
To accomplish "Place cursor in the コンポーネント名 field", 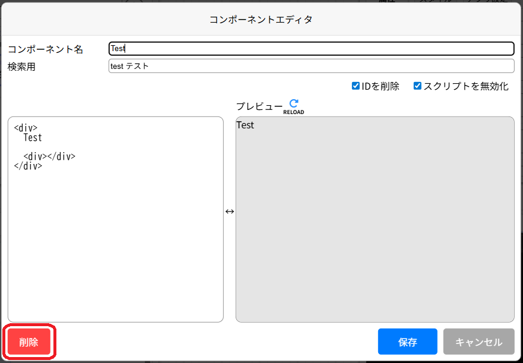I will click(x=309, y=48).
